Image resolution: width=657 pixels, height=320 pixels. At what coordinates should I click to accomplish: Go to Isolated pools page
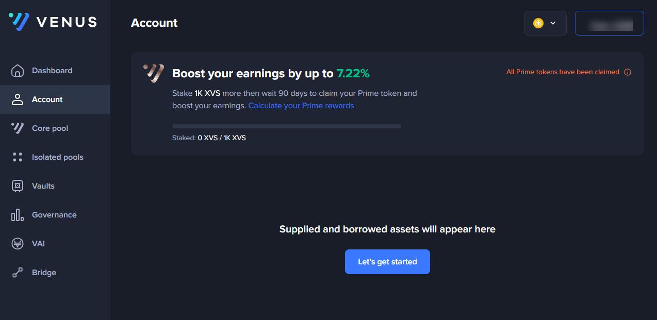[57, 157]
